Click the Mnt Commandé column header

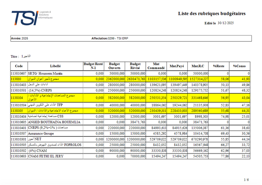coord(156,66)
